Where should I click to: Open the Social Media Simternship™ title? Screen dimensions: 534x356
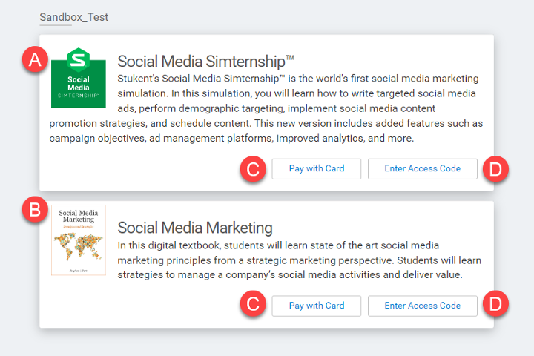point(205,61)
